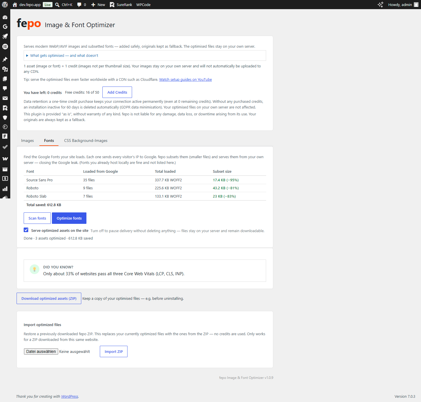The height and width of the screenshot is (402, 421).
Task: Open the Elementor sidebar icon
Action: point(5,47)
